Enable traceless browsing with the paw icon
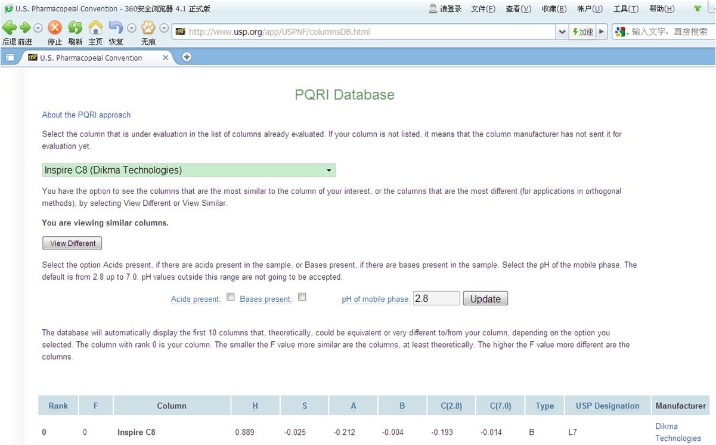The image size is (716, 445). 148,27
